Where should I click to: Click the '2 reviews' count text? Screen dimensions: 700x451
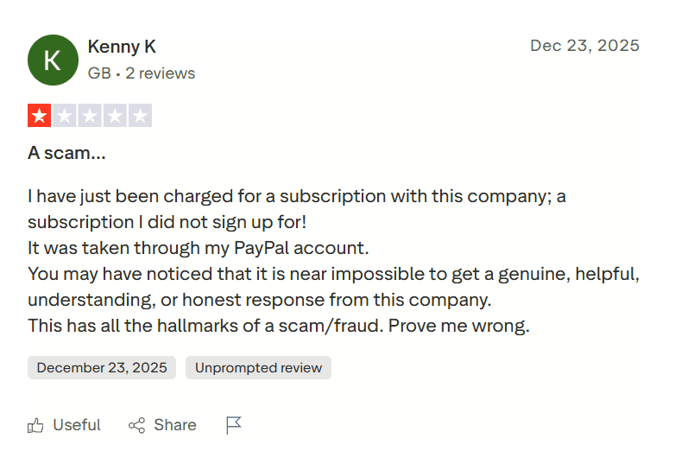point(161,73)
